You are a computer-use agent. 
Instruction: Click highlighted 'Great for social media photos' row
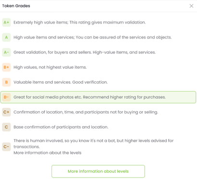98,97
